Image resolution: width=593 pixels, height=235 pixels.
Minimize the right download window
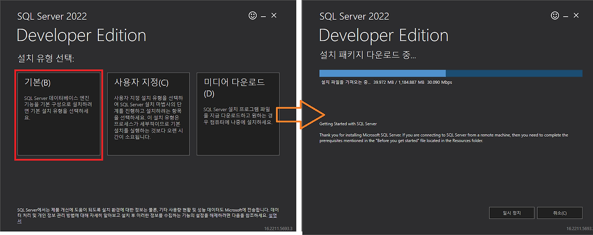(565, 16)
